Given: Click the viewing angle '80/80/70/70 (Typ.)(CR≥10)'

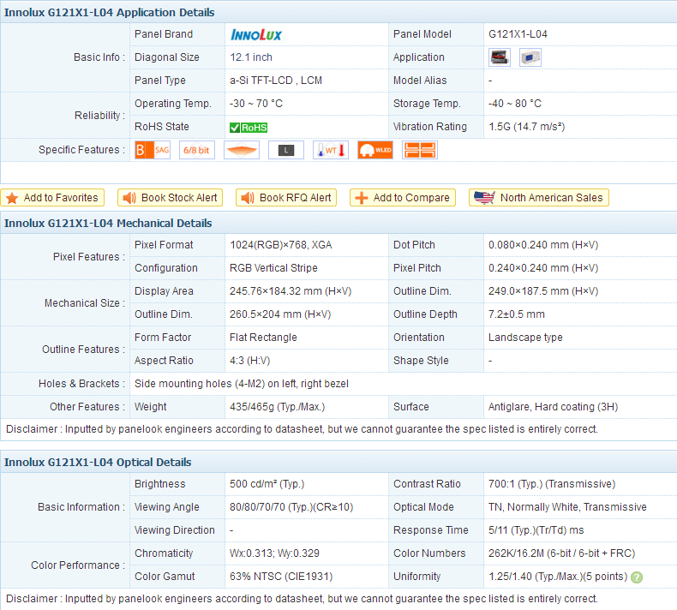Looking at the screenshot, I should [291, 507].
